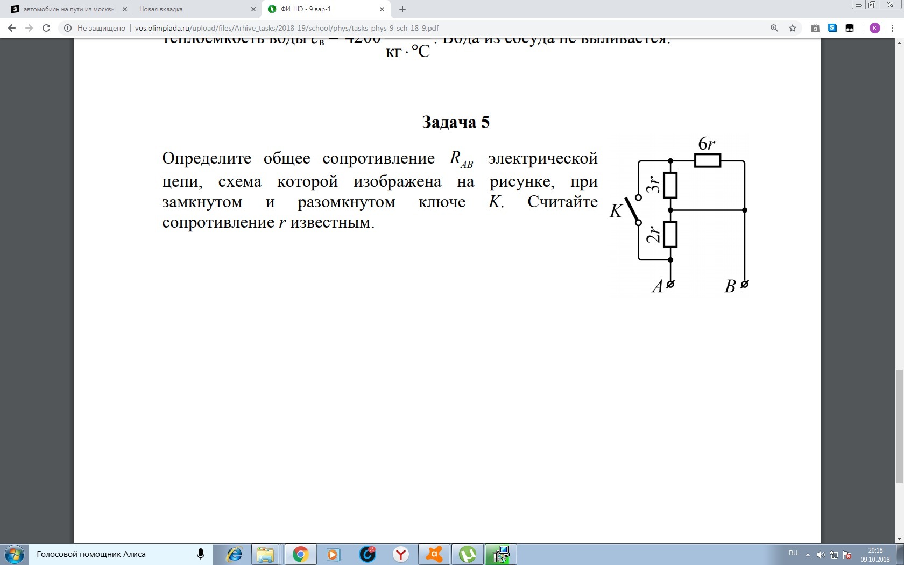Close the 'Новая вкладка' tab

tap(253, 9)
